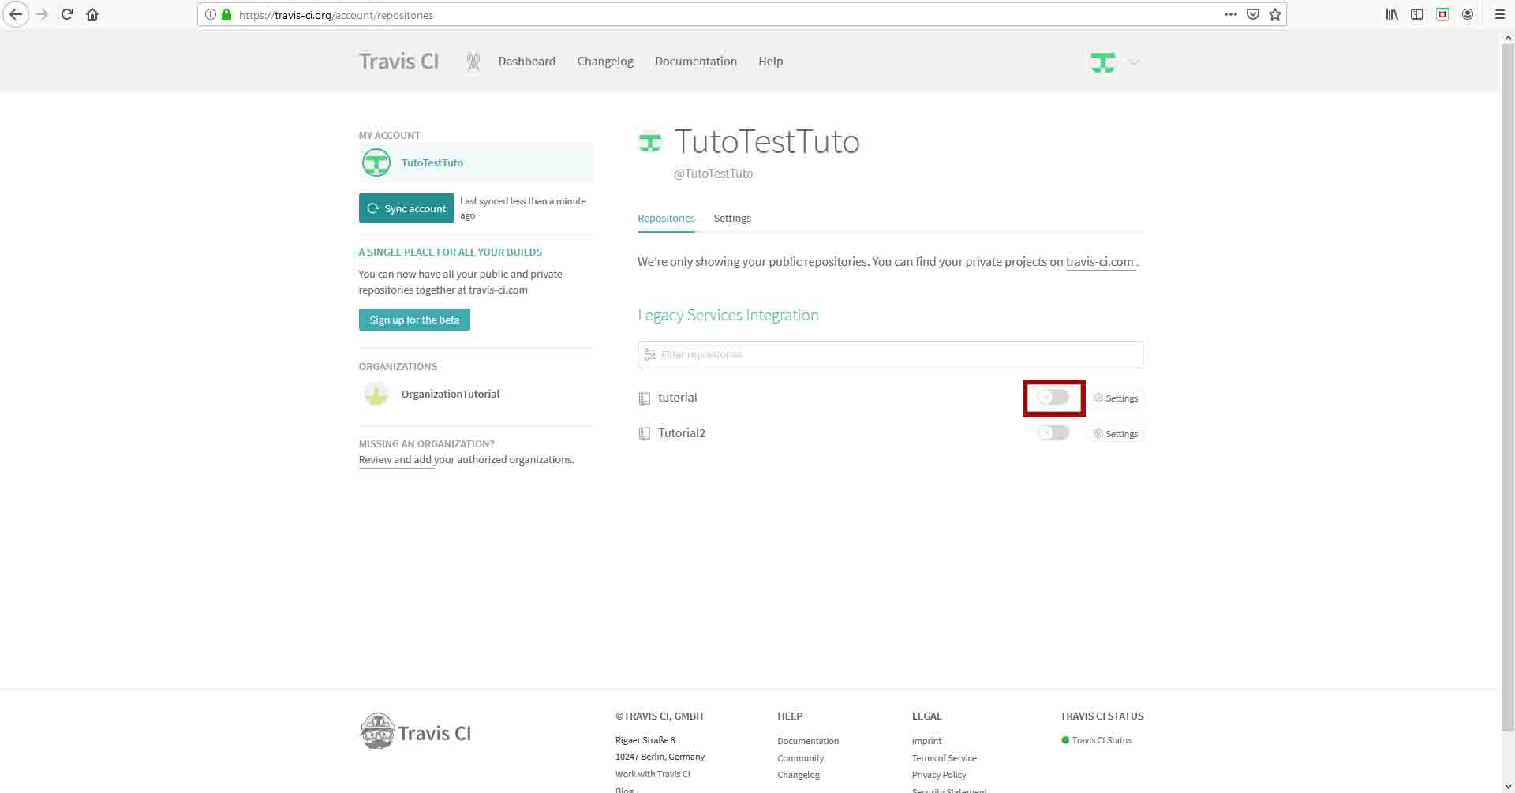Image resolution: width=1515 pixels, height=793 pixels.
Task: Click the user avatar in header
Action: tap(1102, 62)
